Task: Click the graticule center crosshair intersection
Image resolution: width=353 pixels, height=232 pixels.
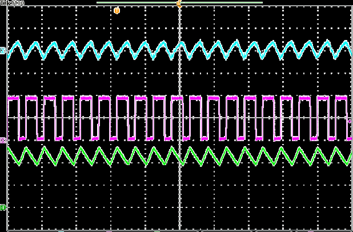Action: (x=180, y=118)
